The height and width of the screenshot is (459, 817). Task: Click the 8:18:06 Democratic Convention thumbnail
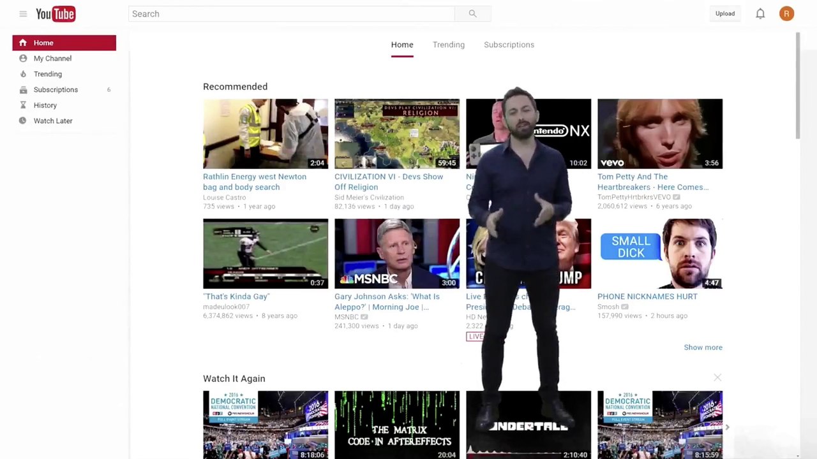pyautogui.click(x=266, y=425)
